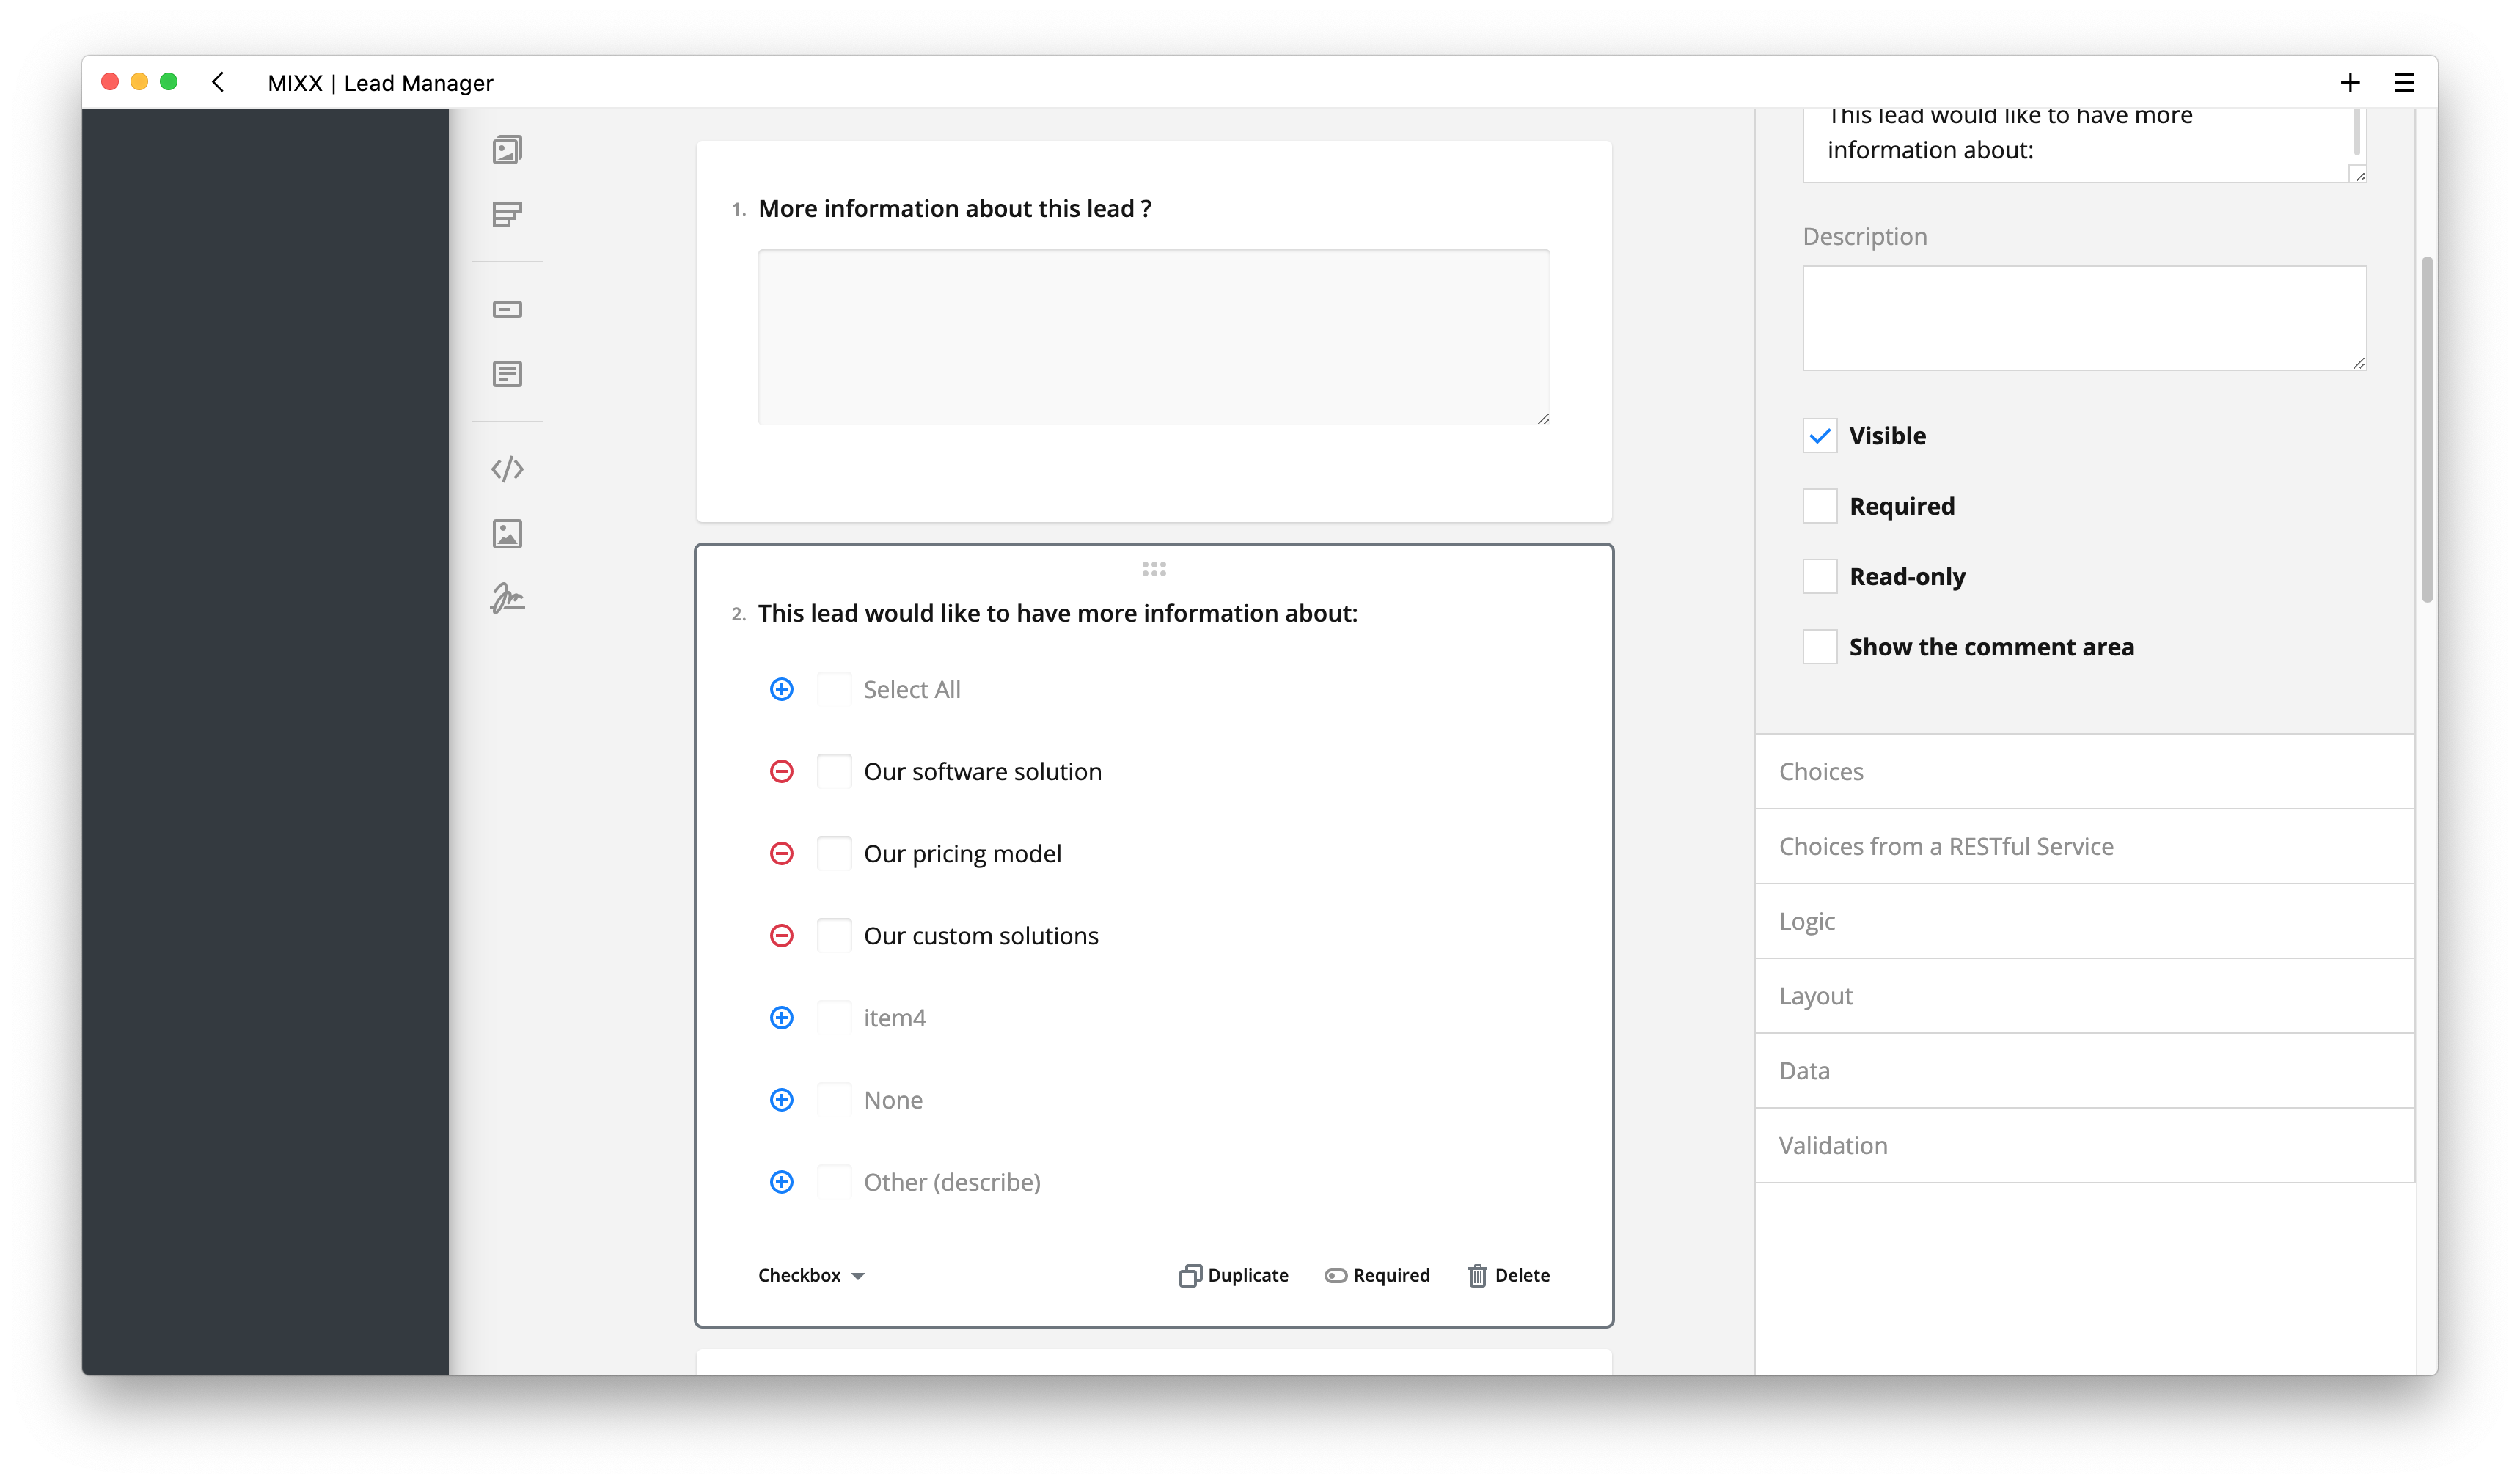The image size is (2520, 1484).
Task: Open the hamburger menu icon
Action: click(x=2404, y=82)
